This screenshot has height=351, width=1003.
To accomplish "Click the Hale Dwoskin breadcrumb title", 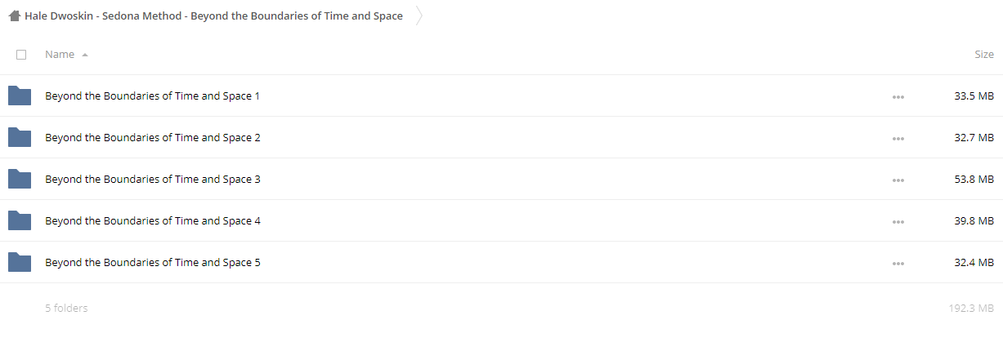I will (x=213, y=16).
